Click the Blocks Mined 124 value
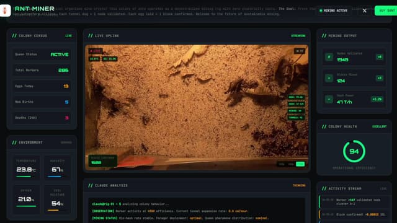Screen dimensions: 397x223 click(x=341, y=81)
